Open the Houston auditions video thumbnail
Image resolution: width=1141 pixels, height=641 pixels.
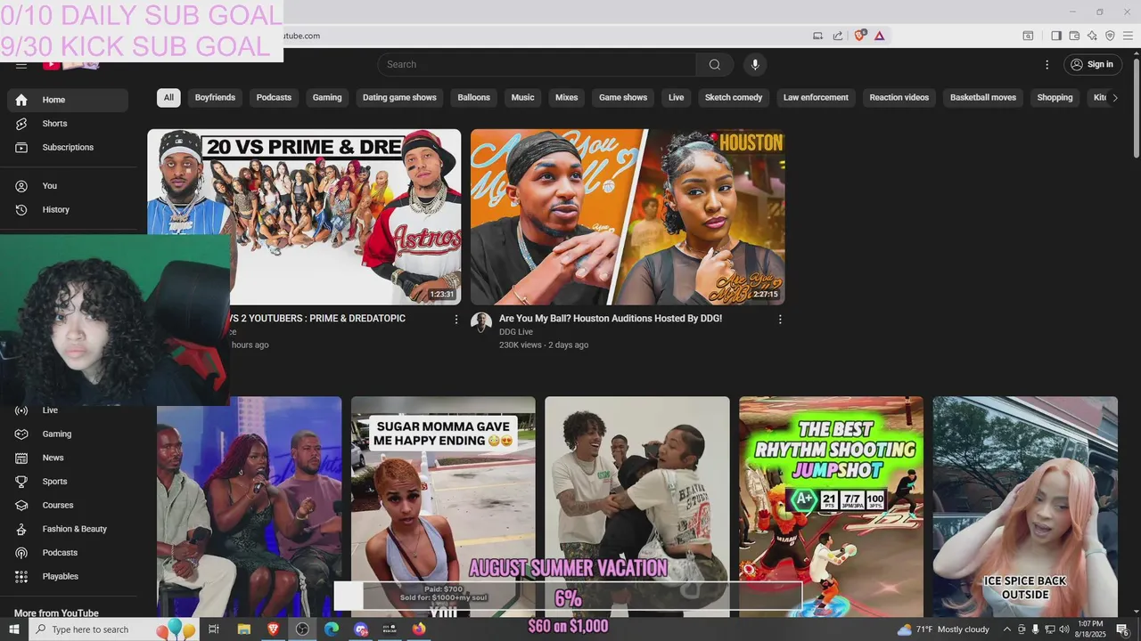[628, 217]
